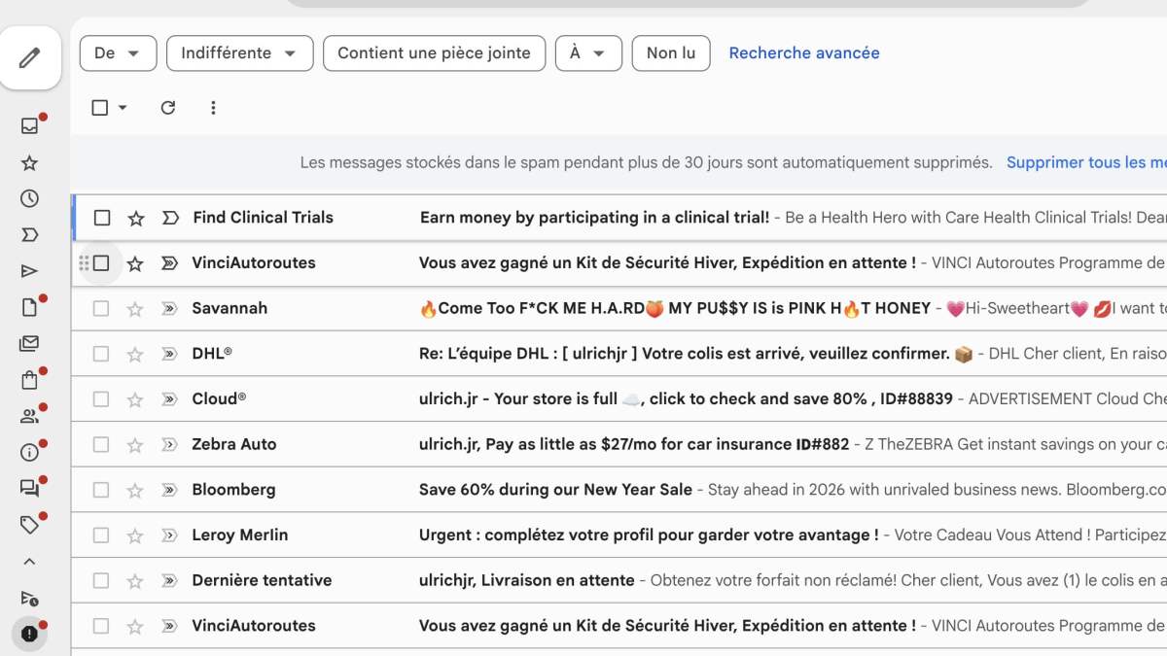The image size is (1167, 656).
Task: Click the 'Recherche avancée' link
Action: pyautogui.click(x=803, y=53)
